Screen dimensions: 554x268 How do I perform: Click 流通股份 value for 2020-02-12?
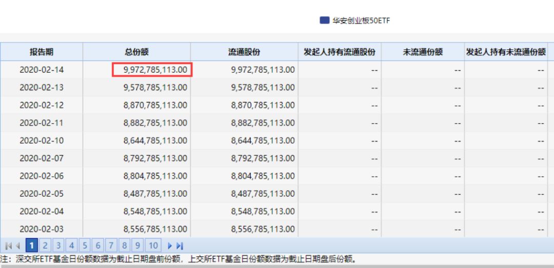click(263, 105)
